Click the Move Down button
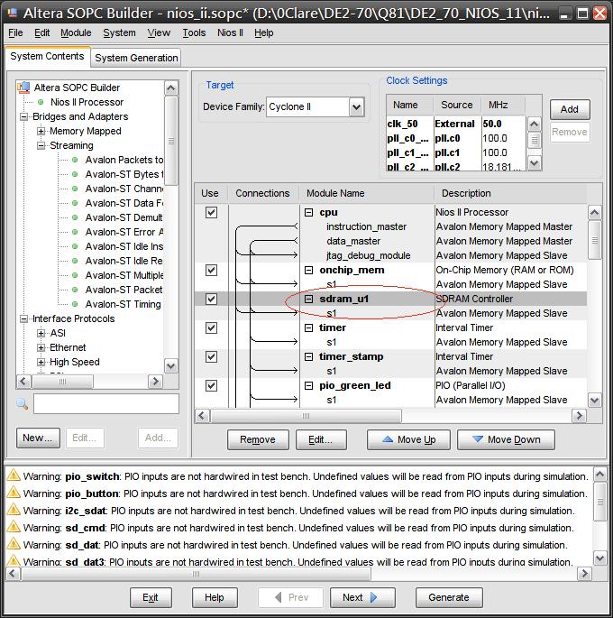Image resolution: width=613 pixels, height=618 pixels. click(506, 439)
